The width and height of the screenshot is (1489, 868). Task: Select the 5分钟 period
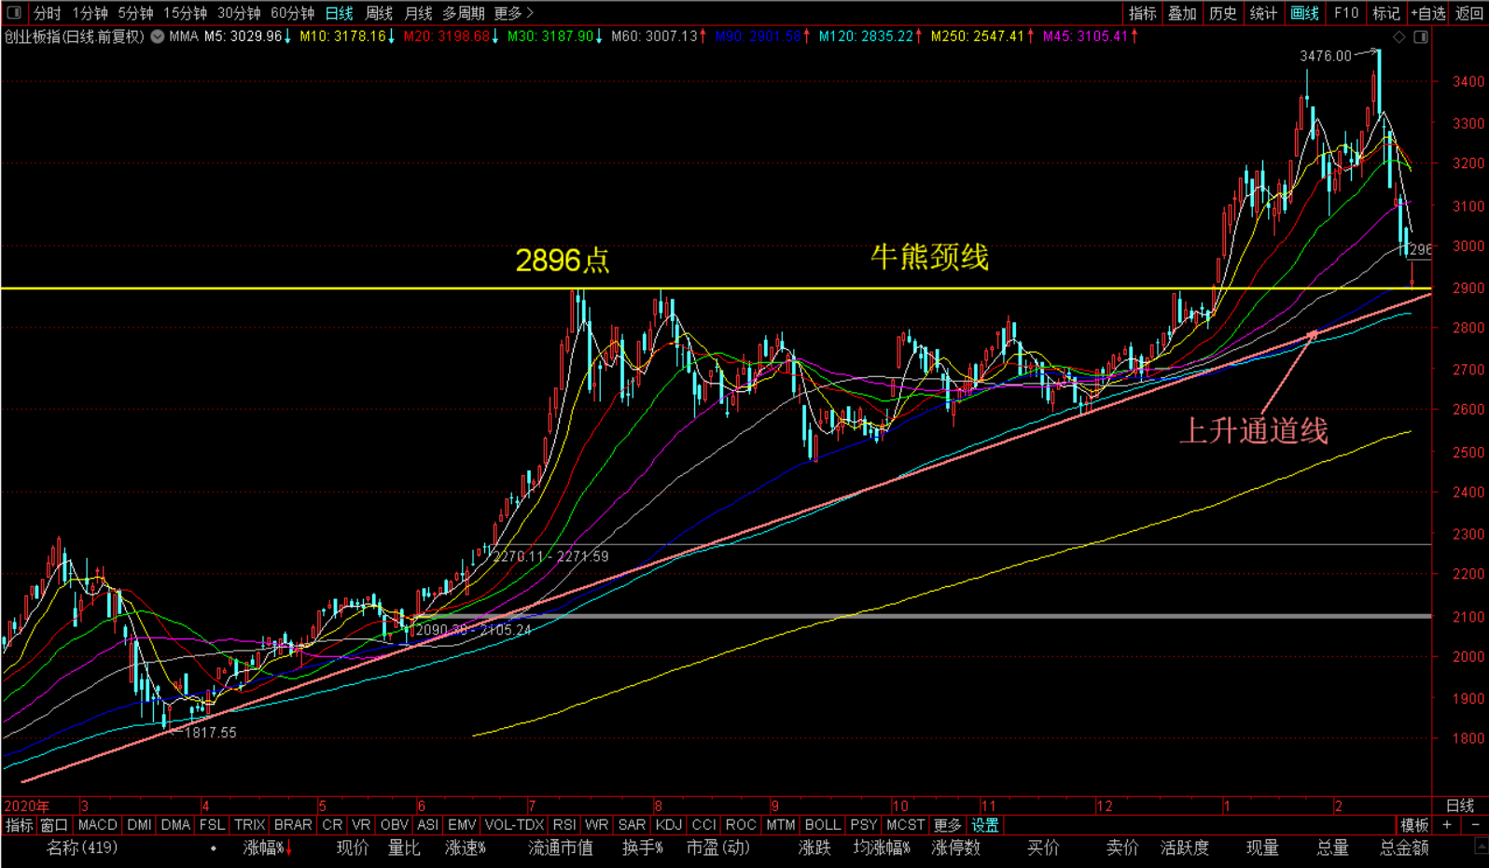coord(136,13)
